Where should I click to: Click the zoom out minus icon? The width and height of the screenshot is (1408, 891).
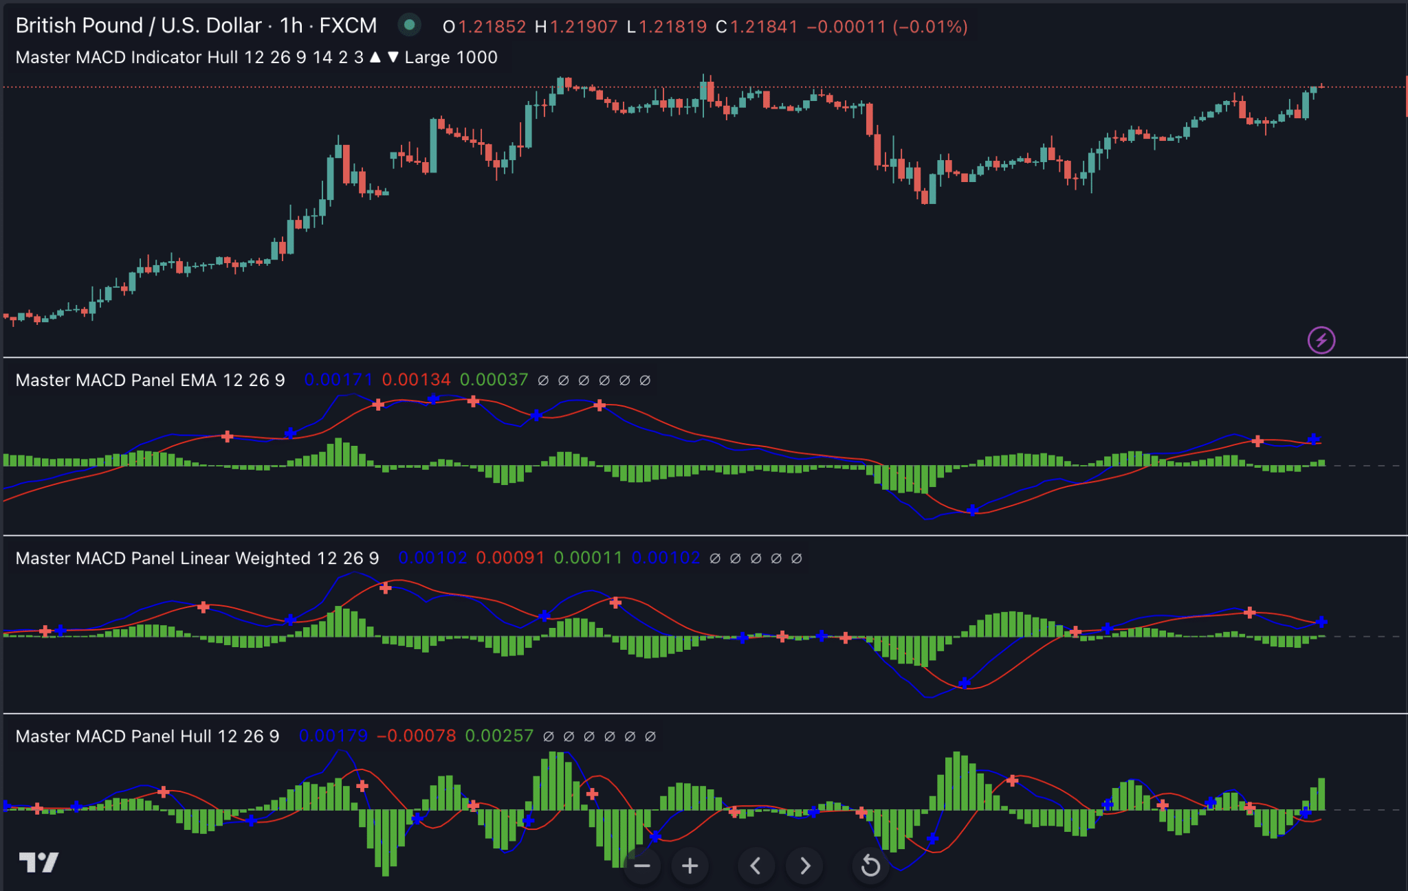click(642, 866)
